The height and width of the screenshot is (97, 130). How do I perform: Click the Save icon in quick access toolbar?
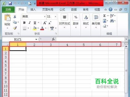(x=10, y=3)
